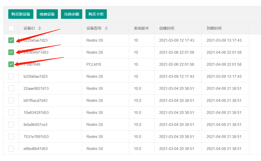The image size is (261, 161).
Task: Click version 10.0 in fe5a9b557ce3 row
Action: pyautogui.click(x=137, y=125)
